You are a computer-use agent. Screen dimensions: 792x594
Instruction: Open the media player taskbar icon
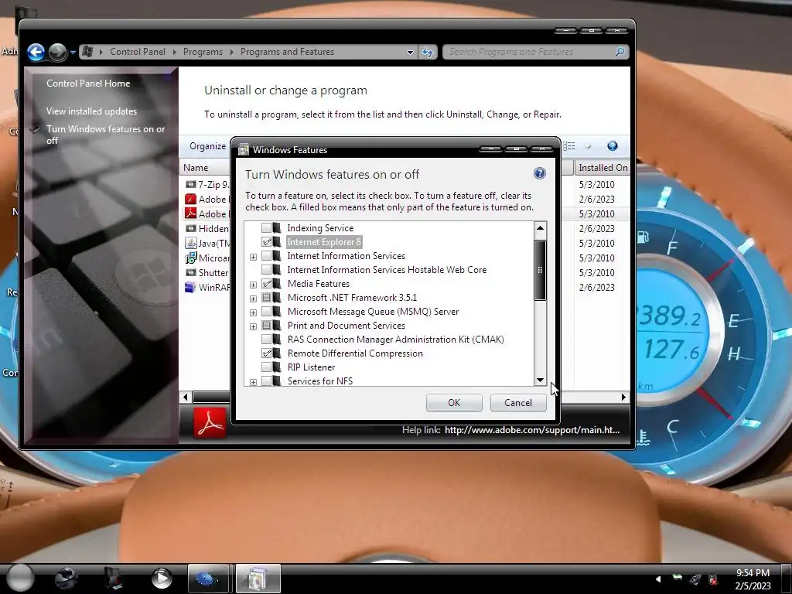point(162,579)
